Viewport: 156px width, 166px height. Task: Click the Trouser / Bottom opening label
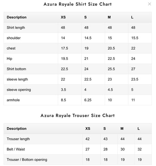click(27, 159)
